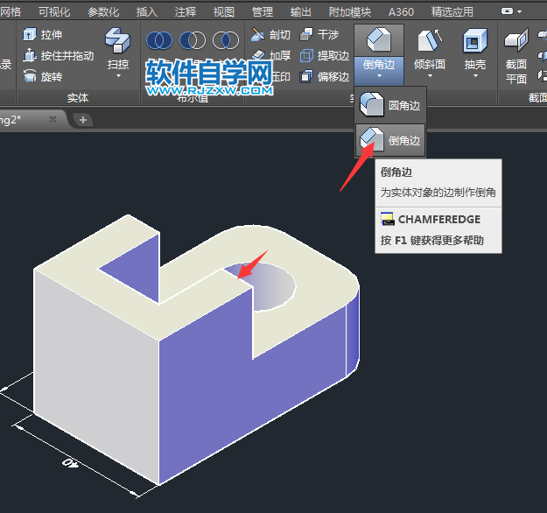Viewport: 547px width, 513px height.
Task: Switch to the 可视化 ribbon tab
Action: (x=54, y=11)
